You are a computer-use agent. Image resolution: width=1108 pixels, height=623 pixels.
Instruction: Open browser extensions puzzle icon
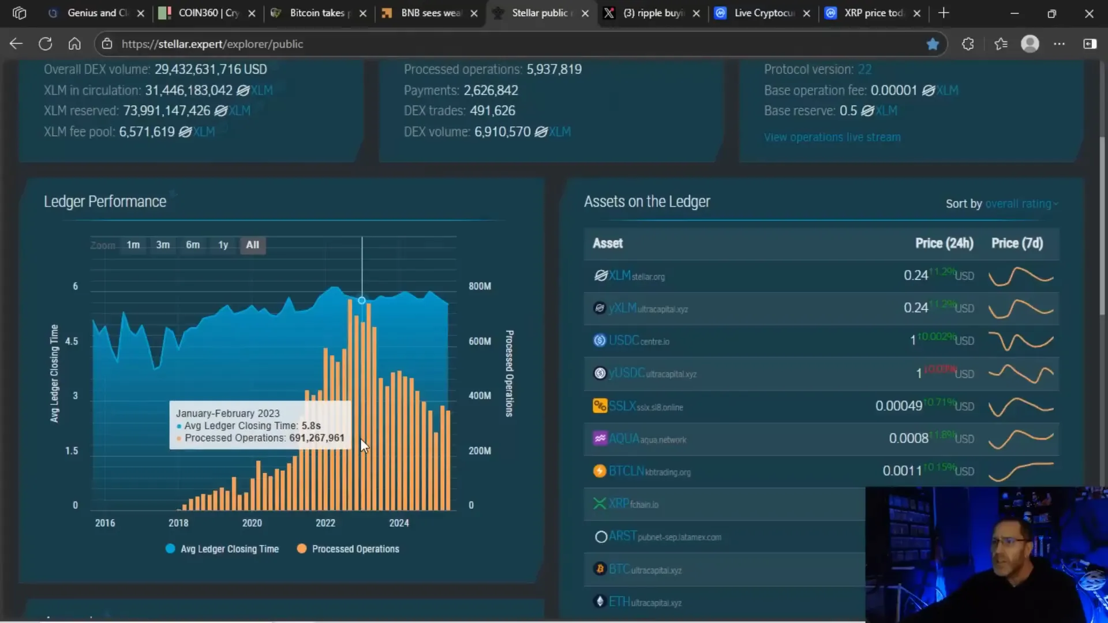click(x=968, y=44)
